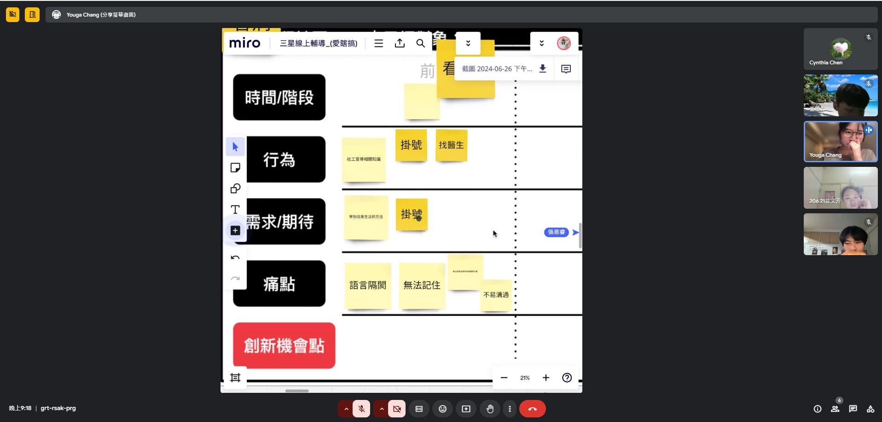Toggle the microphone mute button
This screenshot has width=882, height=422.
click(361, 409)
